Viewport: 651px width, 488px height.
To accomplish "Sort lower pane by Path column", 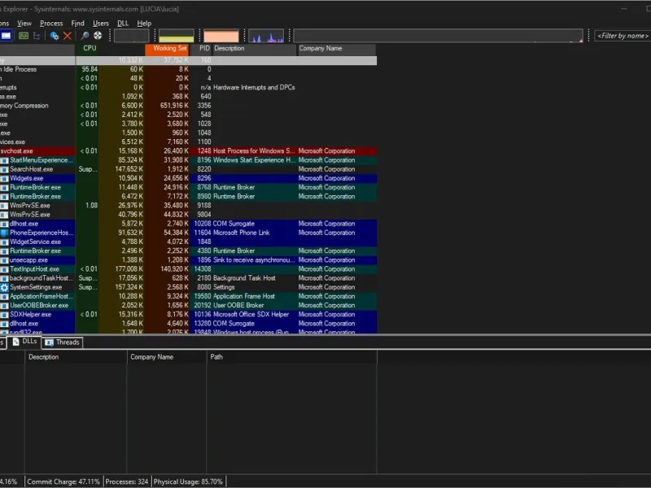I will (x=292, y=357).
